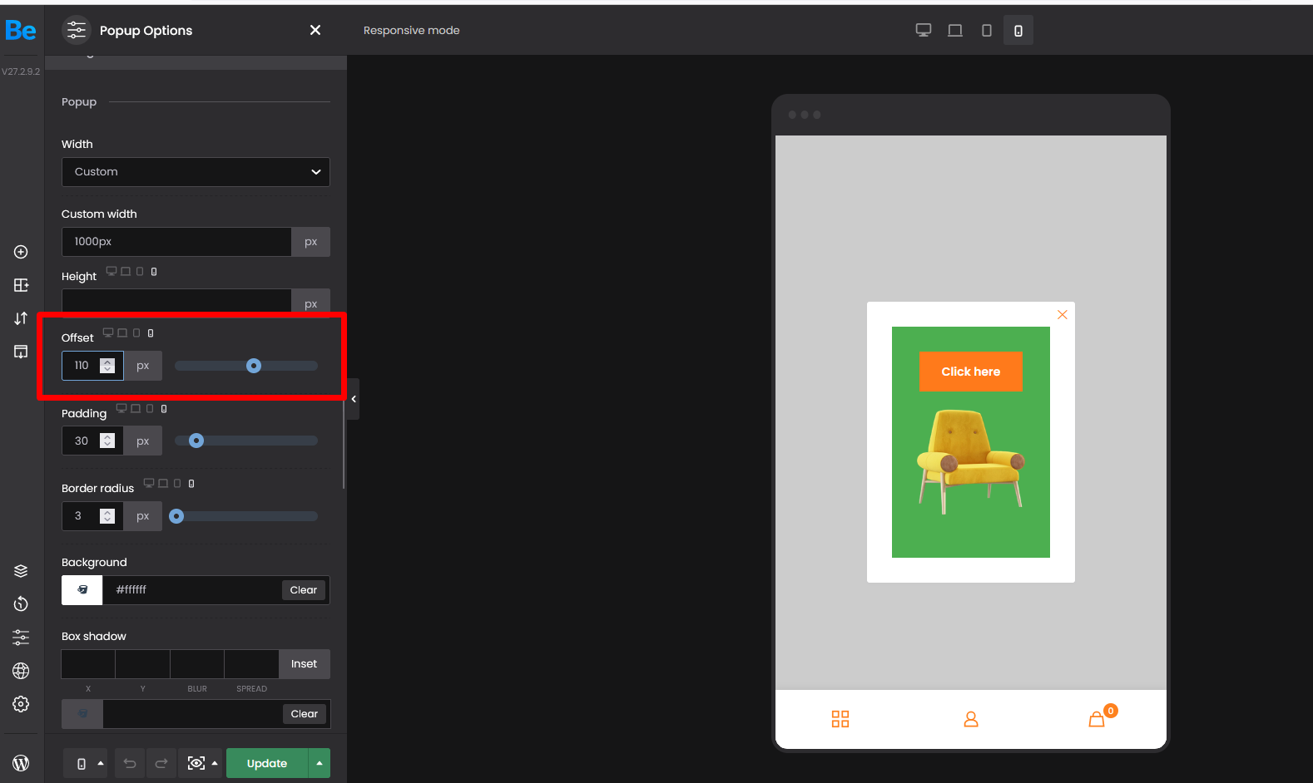Open the layers navigator icon
This screenshot has height=783, width=1313.
tap(21, 571)
